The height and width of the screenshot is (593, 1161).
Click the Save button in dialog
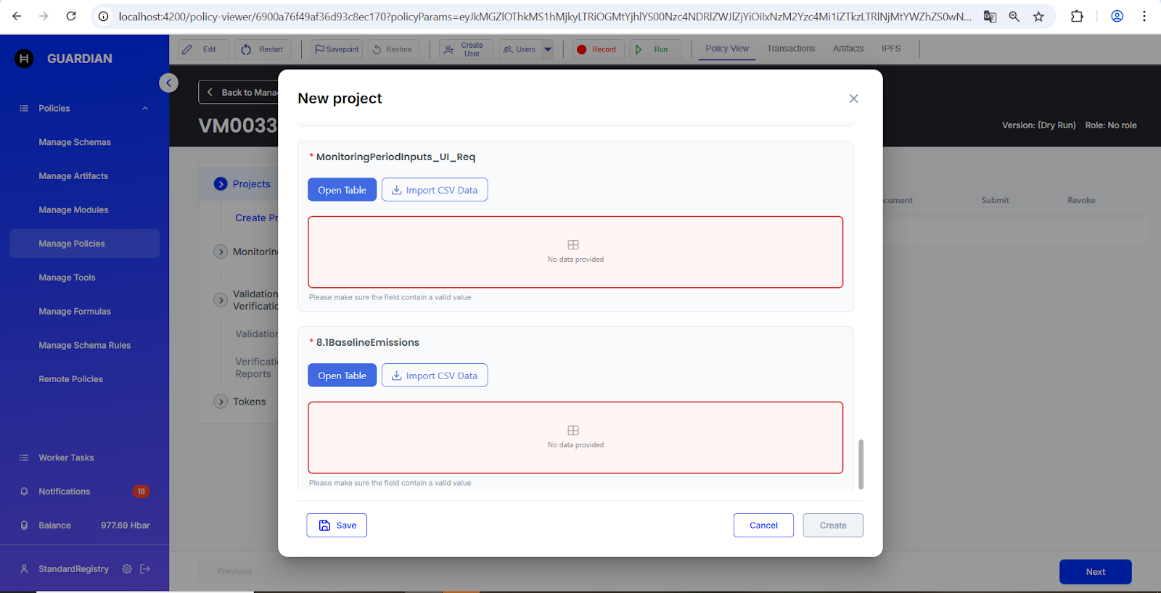[x=337, y=526]
